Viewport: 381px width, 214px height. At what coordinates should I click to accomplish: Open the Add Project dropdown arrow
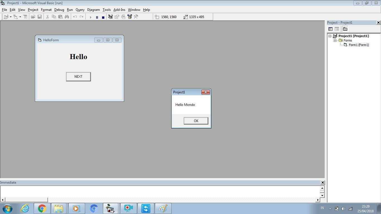click(x=11, y=17)
